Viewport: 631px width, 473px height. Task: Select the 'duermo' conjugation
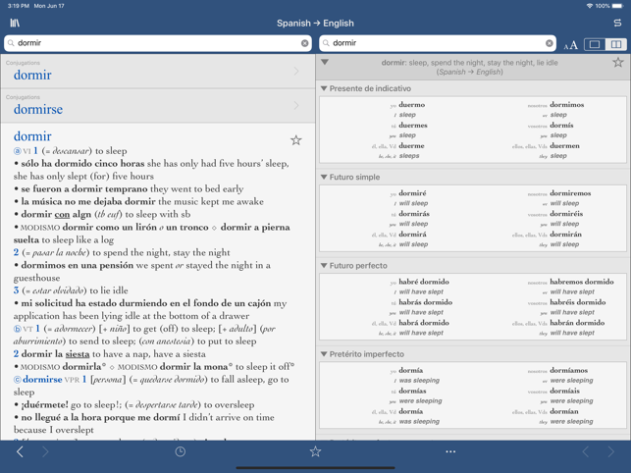tap(412, 105)
